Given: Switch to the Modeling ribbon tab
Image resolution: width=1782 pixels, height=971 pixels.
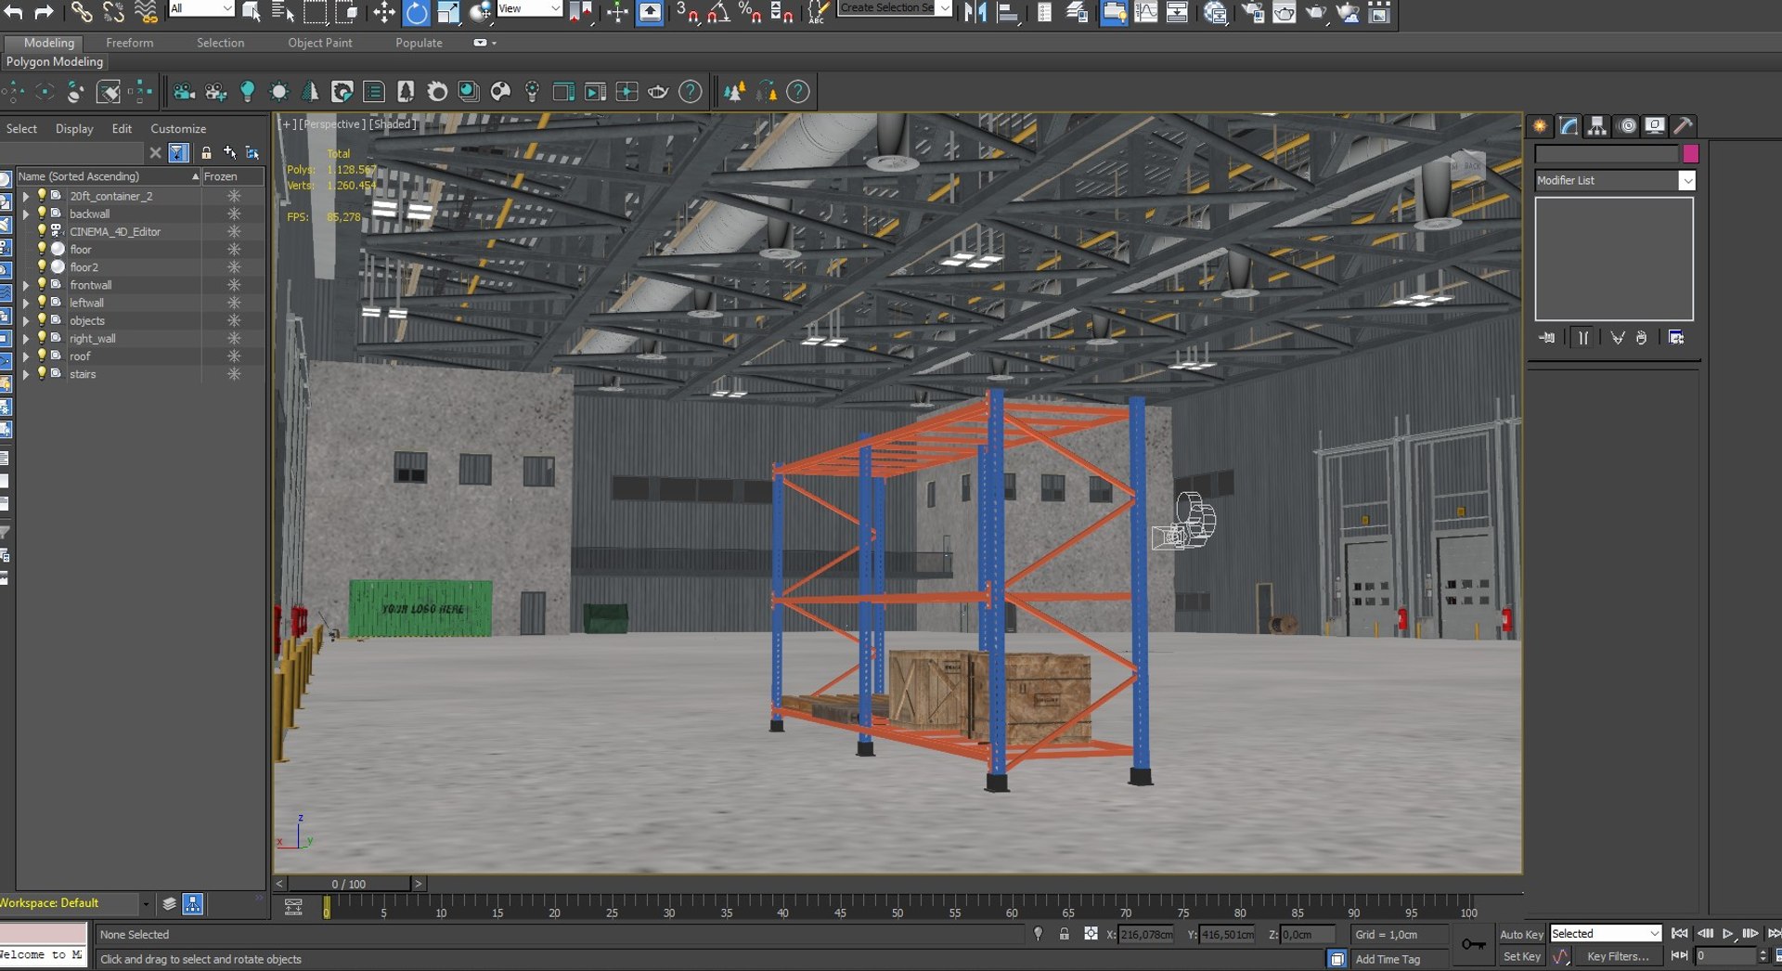Looking at the screenshot, I should click(49, 43).
